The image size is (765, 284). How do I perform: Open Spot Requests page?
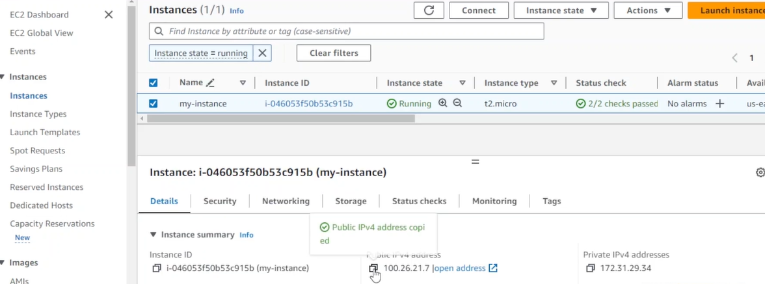coord(37,151)
